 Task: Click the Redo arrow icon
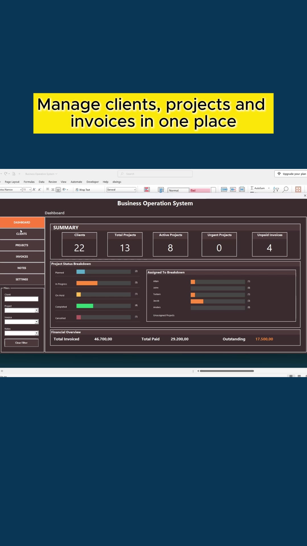(5, 174)
